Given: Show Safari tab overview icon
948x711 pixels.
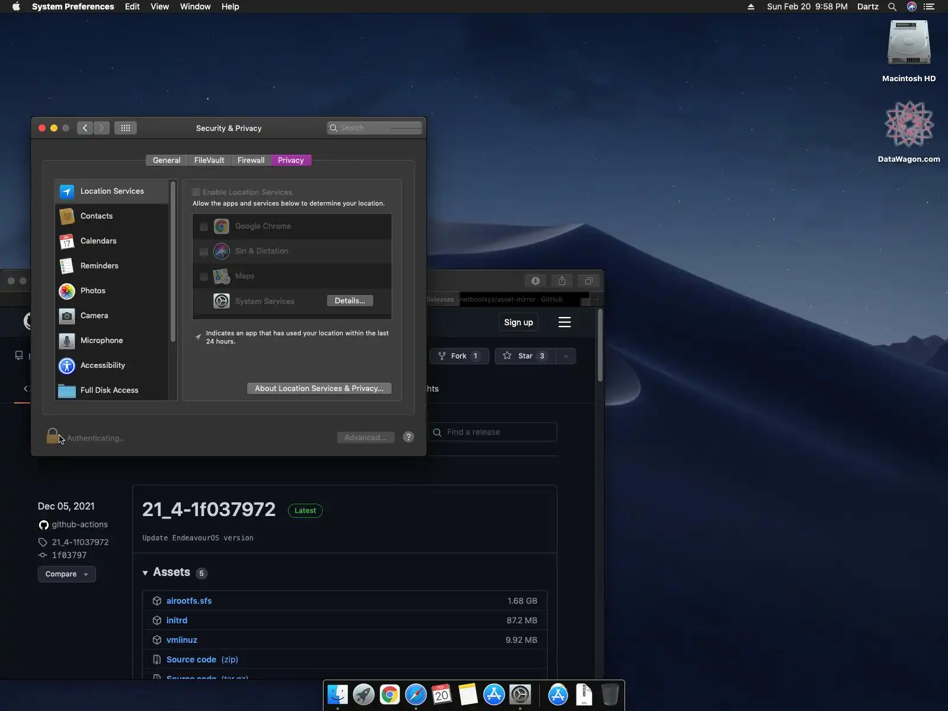Looking at the screenshot, I should (x=589, y=281).
